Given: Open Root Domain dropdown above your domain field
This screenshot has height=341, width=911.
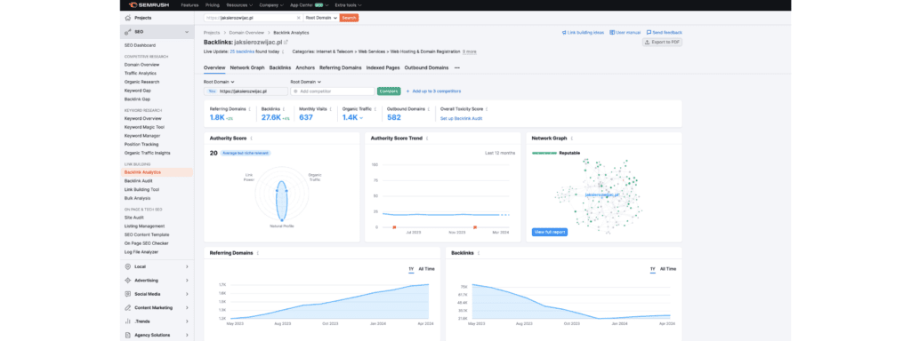Looking at the screenshot, I should click(x=219, y=82).
